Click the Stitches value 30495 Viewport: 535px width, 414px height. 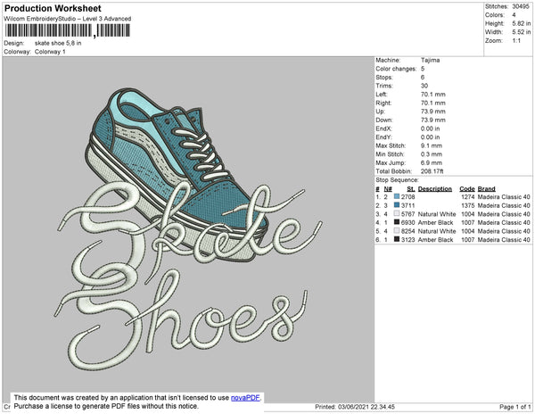coord(521,6)
